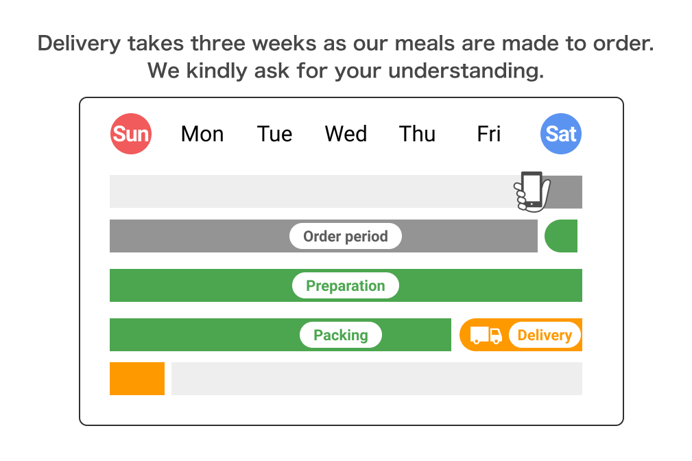
Task: Click the heading text about three weeks delivery
Action: (346, 43)
